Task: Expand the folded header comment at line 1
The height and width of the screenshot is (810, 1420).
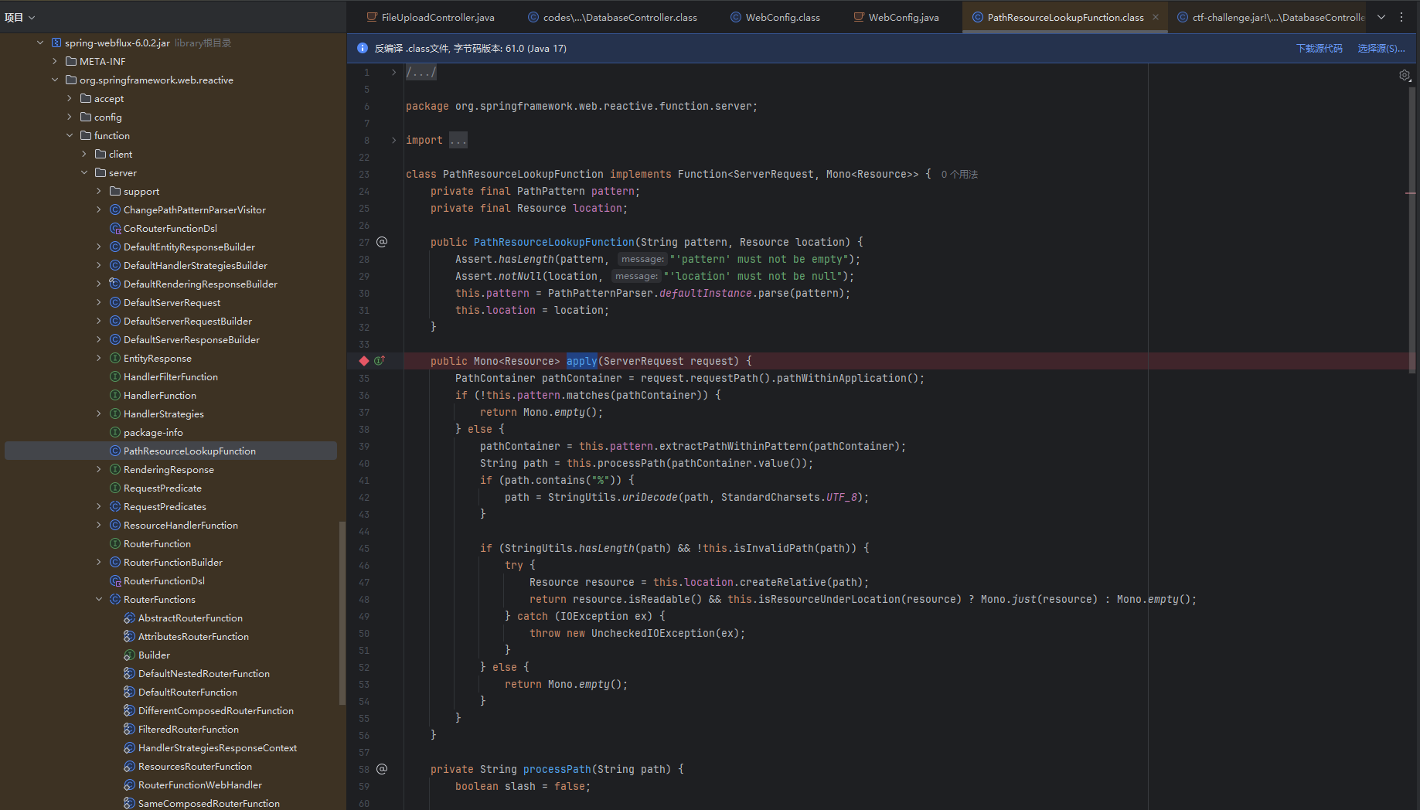Action: (394, 72)
